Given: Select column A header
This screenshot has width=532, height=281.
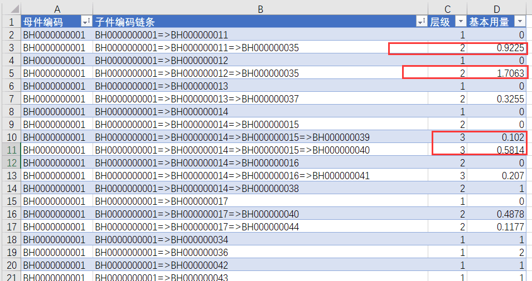Looking at the screenshot, I should (57, 9).
